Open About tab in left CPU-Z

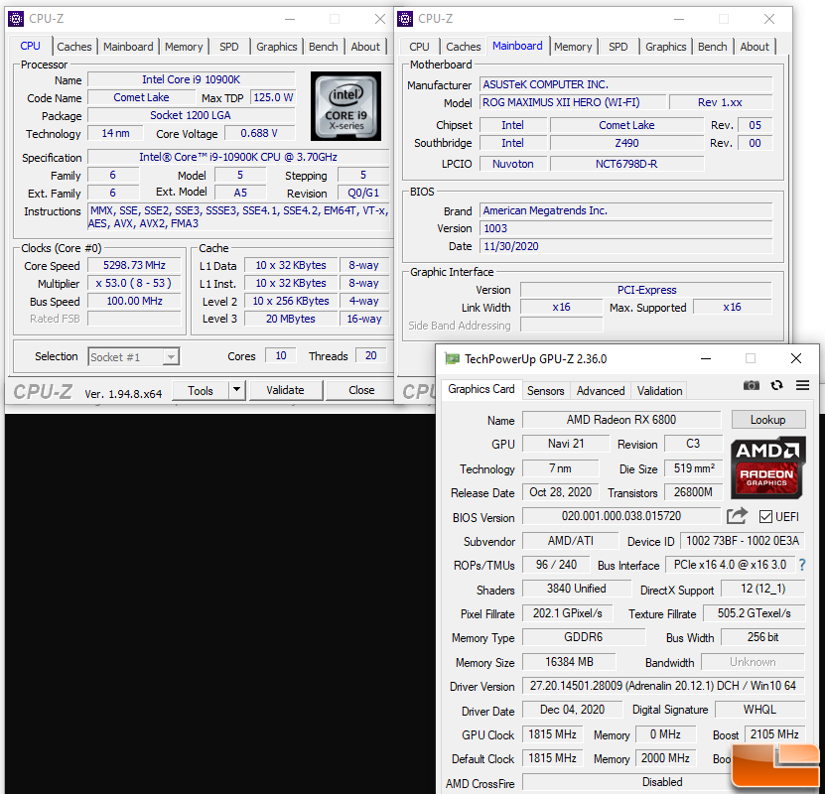coord(365,47)
